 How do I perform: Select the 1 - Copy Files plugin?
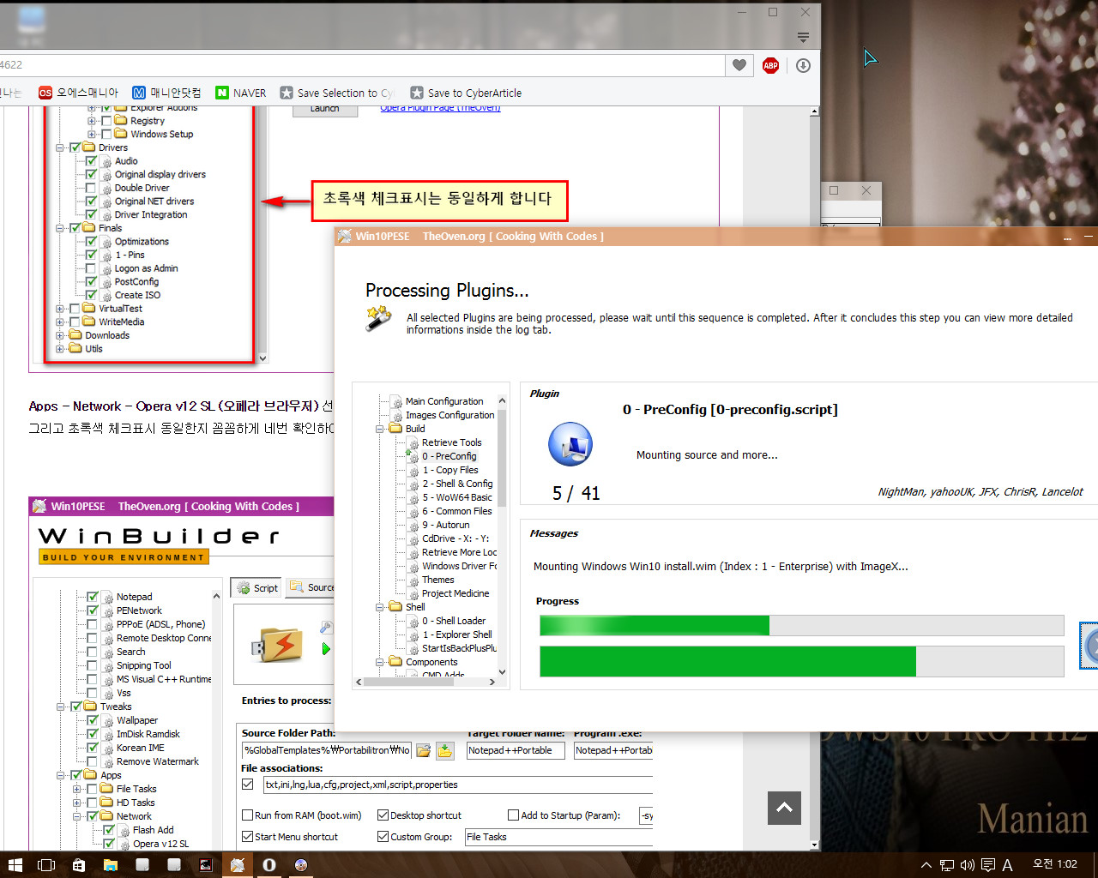click(449, 470)
